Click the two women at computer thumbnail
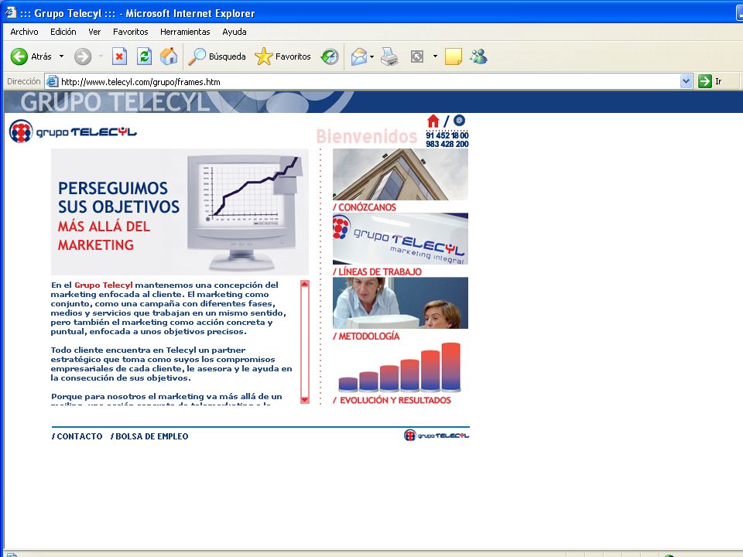This screenshot has width=743, height=557. 400,303
